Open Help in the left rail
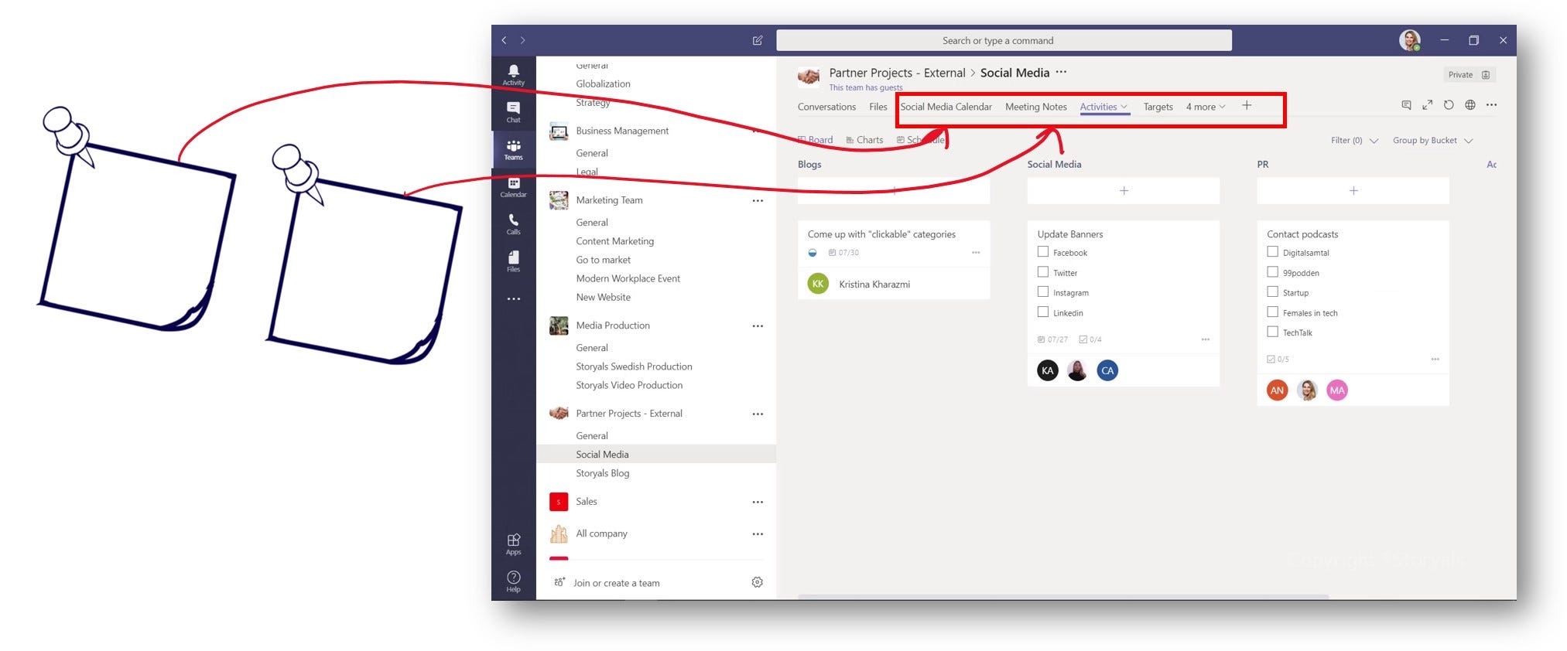 (513, 581)
